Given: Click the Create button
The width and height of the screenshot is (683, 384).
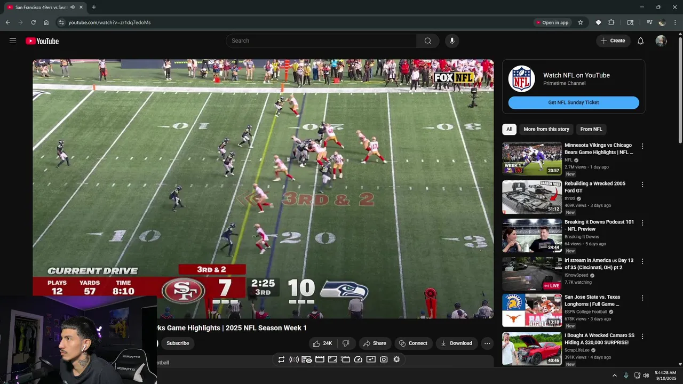Looking at the screenshot, I should 613,41.
